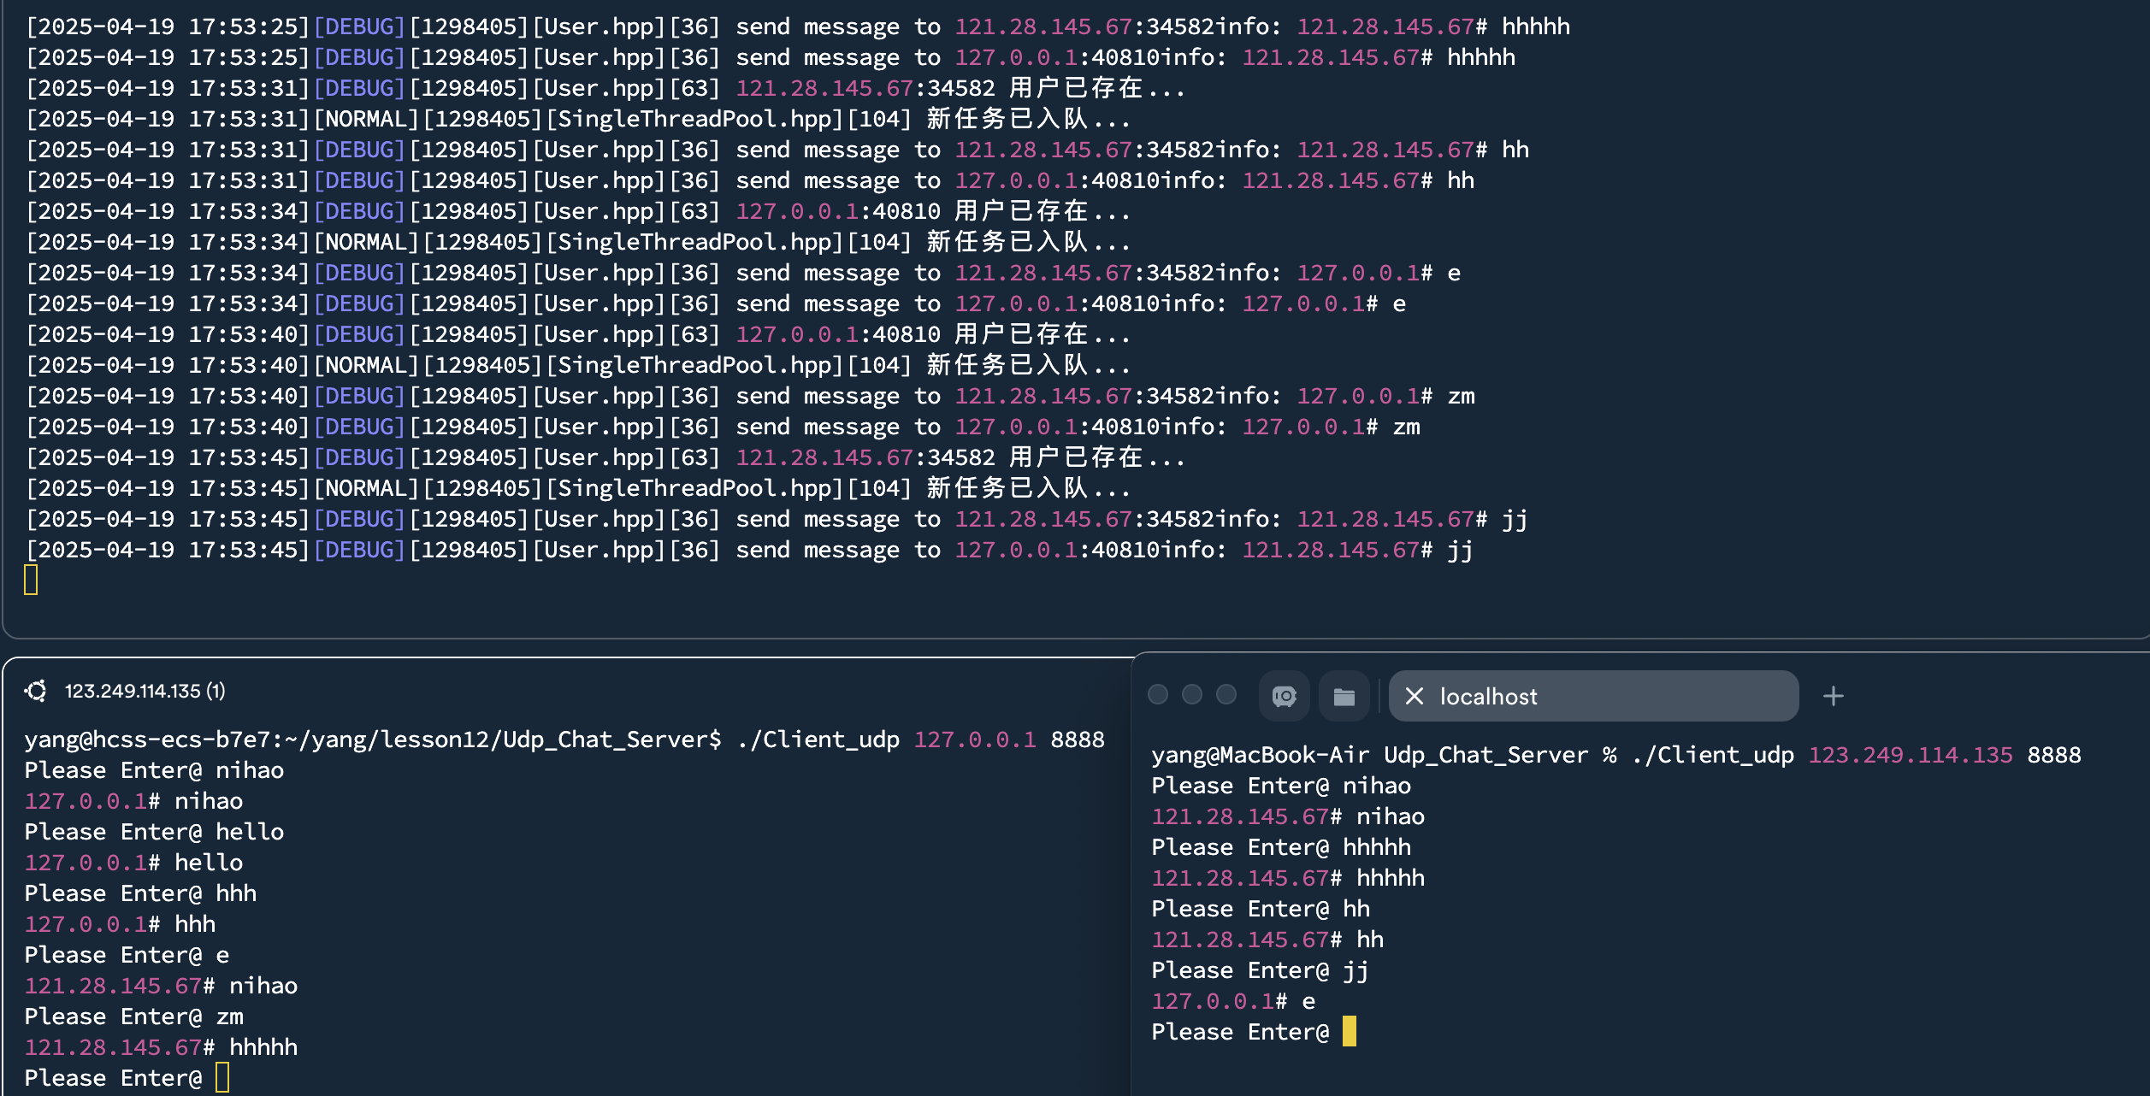Click [DEBUG] tag on the first log line
Screen dimensions: 2150x1096
coord(358,27)
